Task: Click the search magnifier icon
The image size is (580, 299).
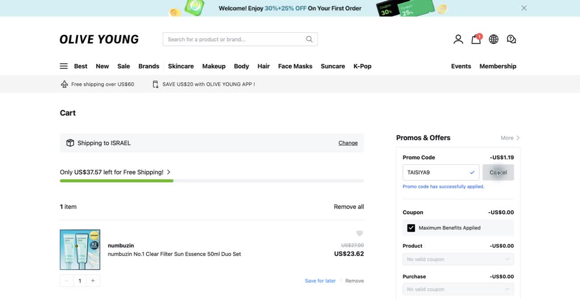Action: click(x=309, y=39)
